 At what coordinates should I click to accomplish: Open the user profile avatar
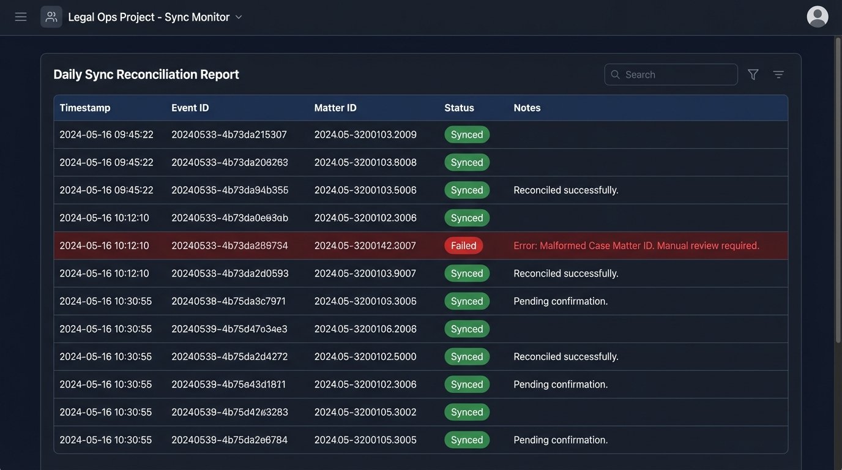(817, 17)
